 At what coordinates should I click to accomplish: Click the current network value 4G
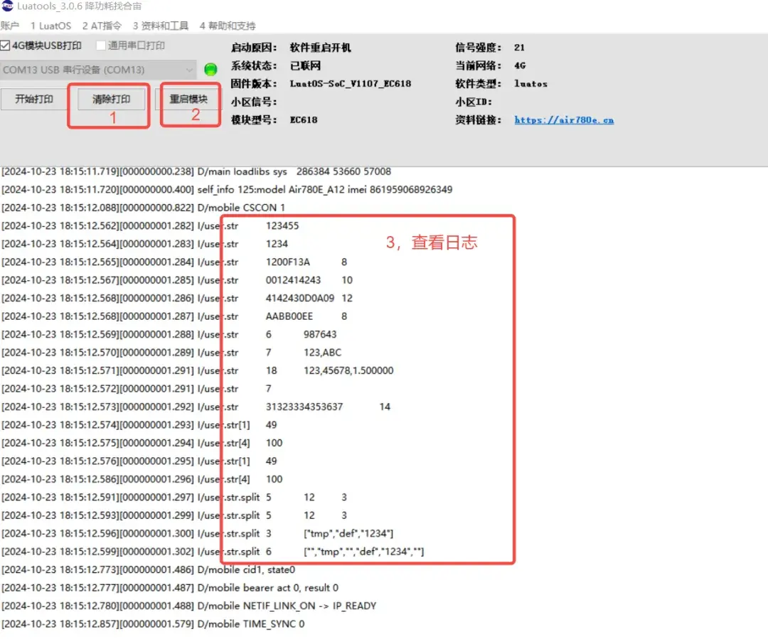point(520,65)
